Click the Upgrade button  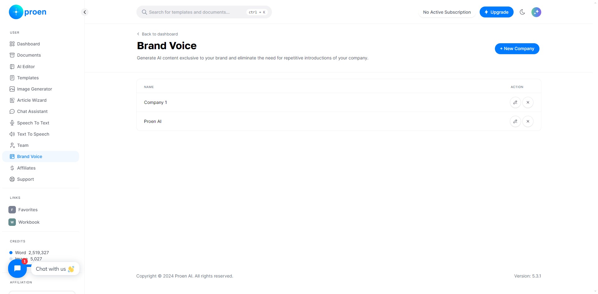point(496,12)
